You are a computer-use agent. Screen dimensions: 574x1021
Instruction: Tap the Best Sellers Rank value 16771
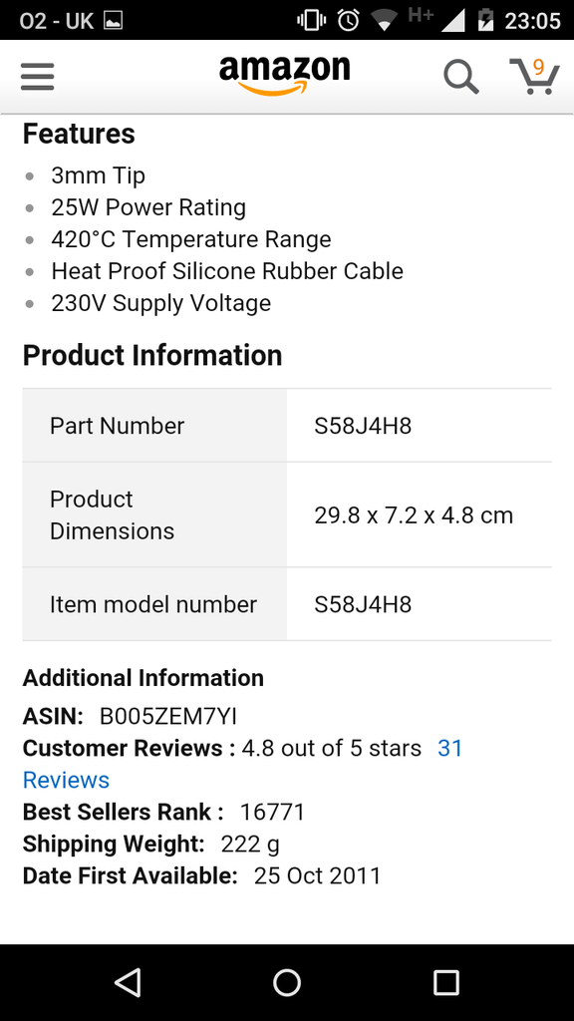tap(273, 812)
